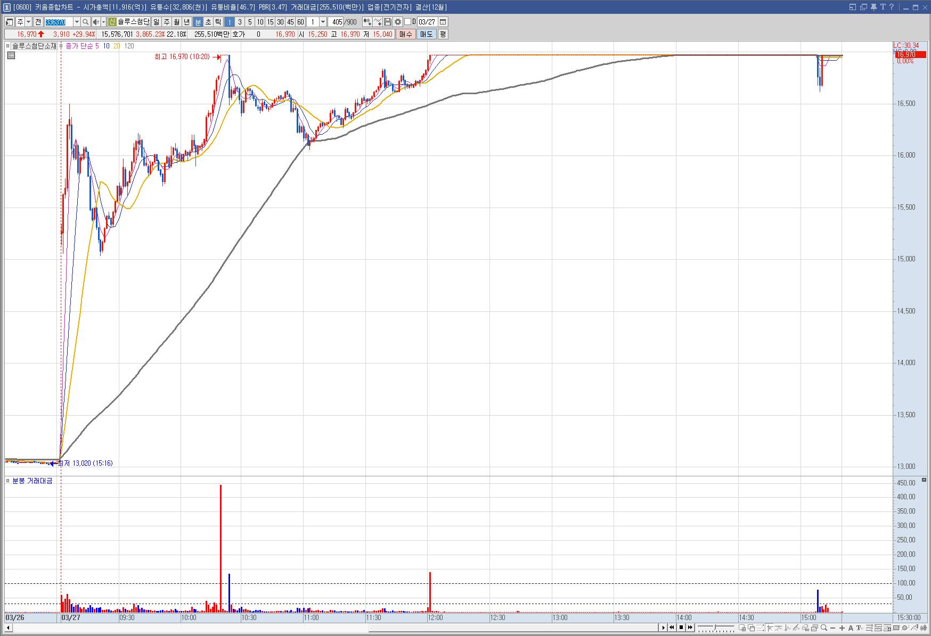Click the left scroll arrow at bottom
The image size is (931, 636).
[8, 628]
